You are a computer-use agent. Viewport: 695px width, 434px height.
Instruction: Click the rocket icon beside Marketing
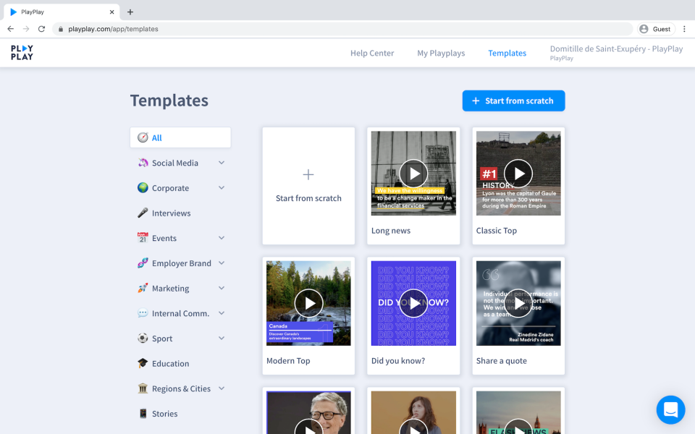(143, 289)
